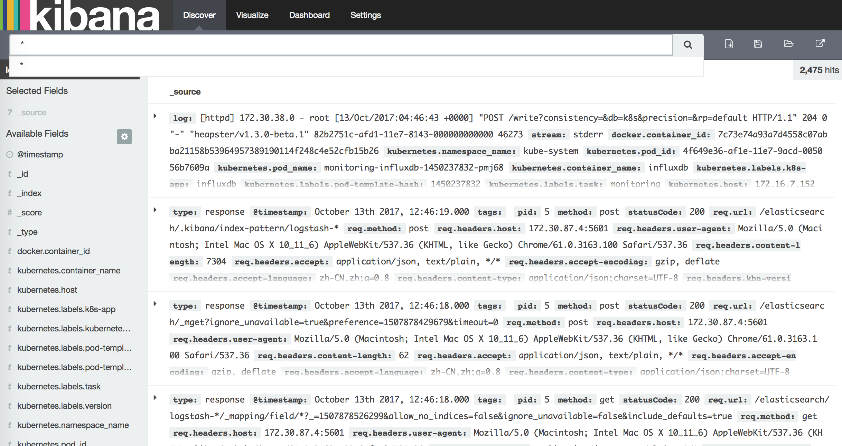842x446 pixels.
Task: Click the search magnifier button
Action: click(687, 45)
